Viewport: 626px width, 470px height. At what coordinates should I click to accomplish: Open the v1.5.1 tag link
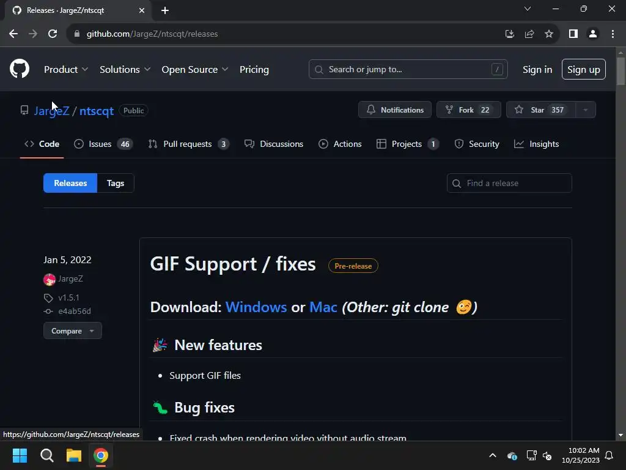tap(68, 298)
